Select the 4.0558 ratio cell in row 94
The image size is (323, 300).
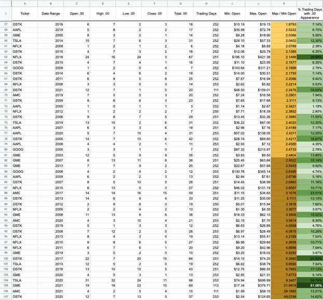pyautogui.click(x=284, y=226)
